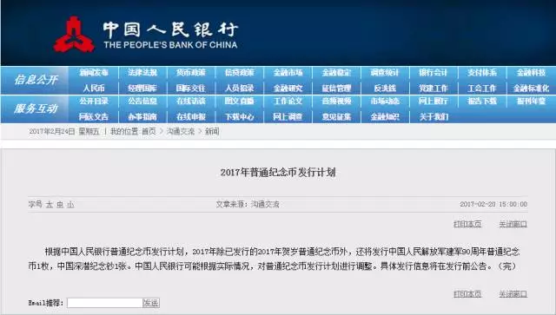Go to 反洗钱 section

[x=385, y=88]
